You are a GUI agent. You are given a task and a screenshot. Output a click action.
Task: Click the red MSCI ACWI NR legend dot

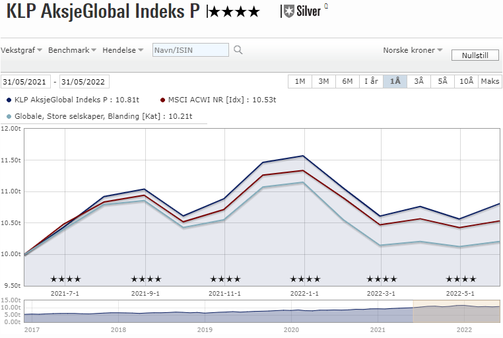coord(162,100)
